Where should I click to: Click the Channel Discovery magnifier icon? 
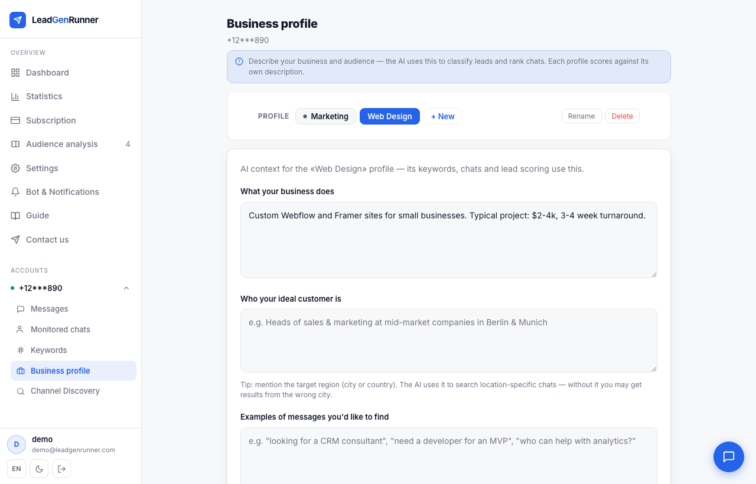tap(21, 391)
